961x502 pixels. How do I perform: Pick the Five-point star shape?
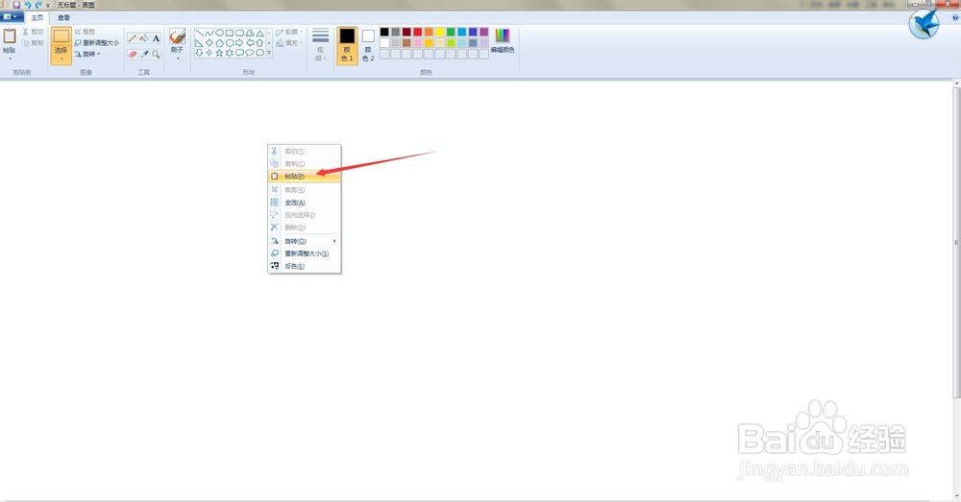click(x=219, y=53)
